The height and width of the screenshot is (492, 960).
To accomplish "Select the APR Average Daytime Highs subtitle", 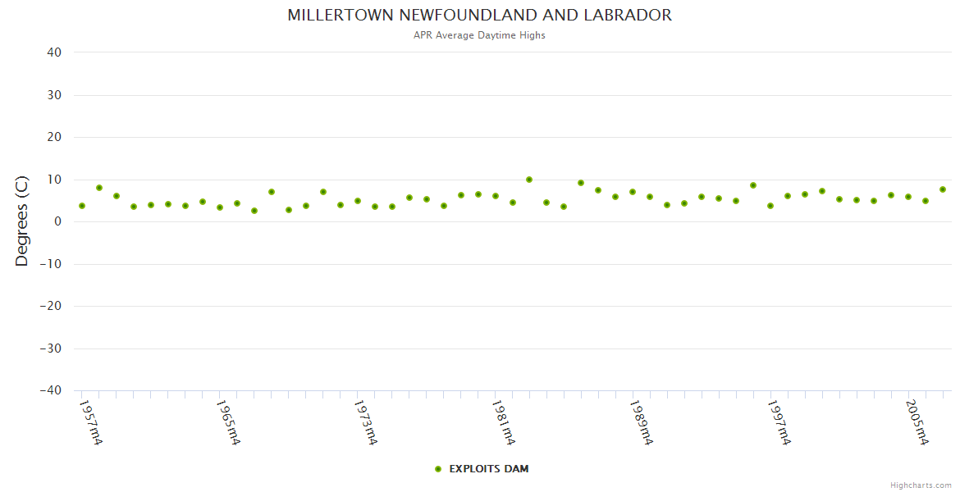I will coord(479,35).
